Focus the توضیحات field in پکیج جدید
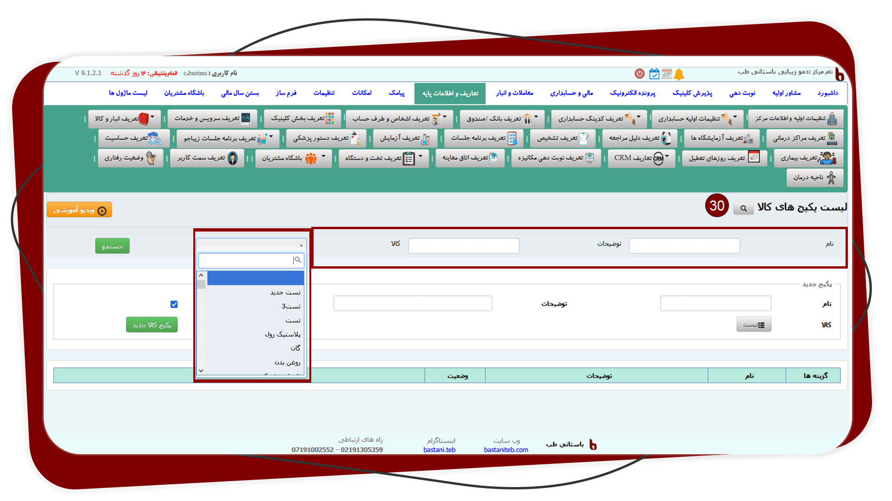This screenshot has width=892, height=501. coord(413,303)
